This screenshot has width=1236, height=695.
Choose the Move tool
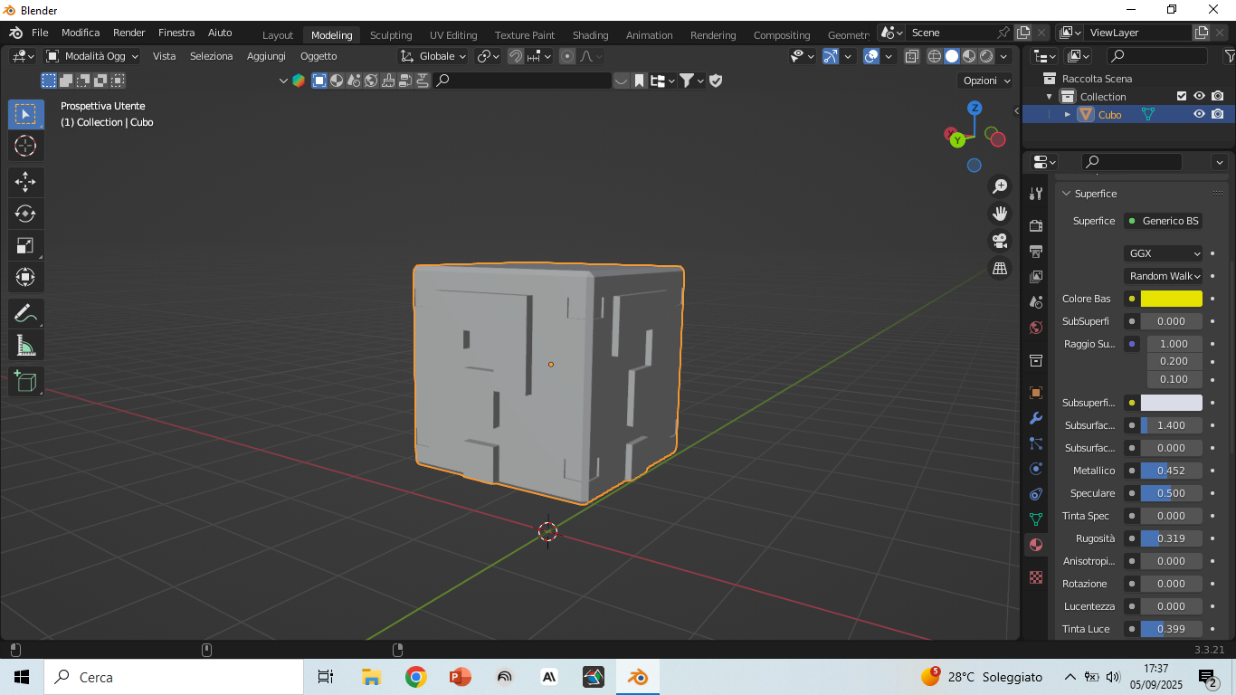(x=25, y=182)
